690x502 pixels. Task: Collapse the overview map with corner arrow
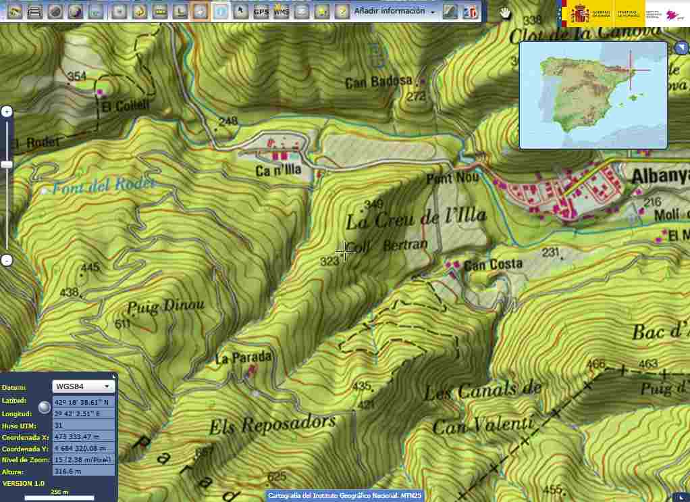point(681,47)
